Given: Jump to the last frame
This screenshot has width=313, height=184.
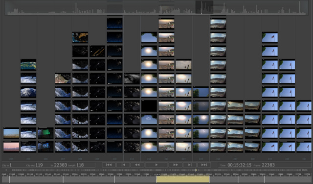Looking at the screenshot, I should pyautogui.click(x=204, y=165).
